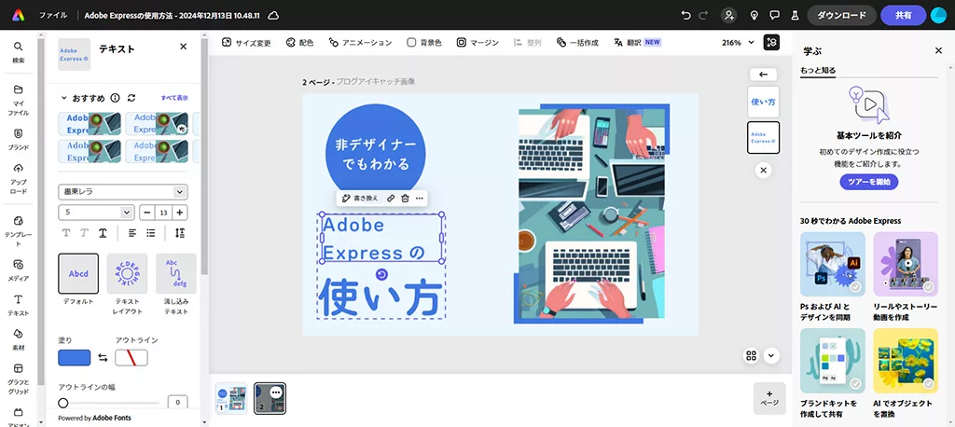
Task: Open the Media sidebar panel
Action: pos(19,270)
